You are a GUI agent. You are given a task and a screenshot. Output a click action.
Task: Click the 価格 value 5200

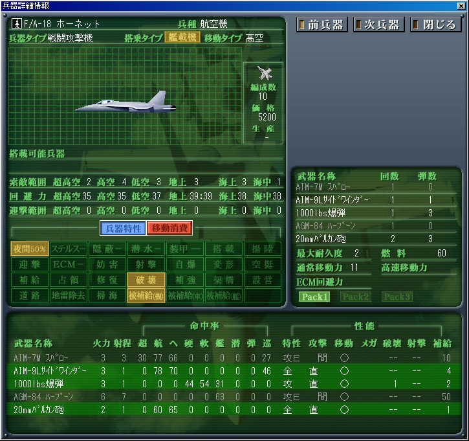click(x=267, y=117)
